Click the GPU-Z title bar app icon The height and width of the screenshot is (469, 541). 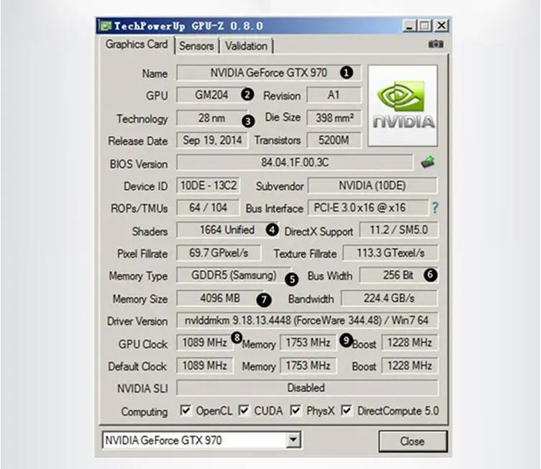[105, 26]
